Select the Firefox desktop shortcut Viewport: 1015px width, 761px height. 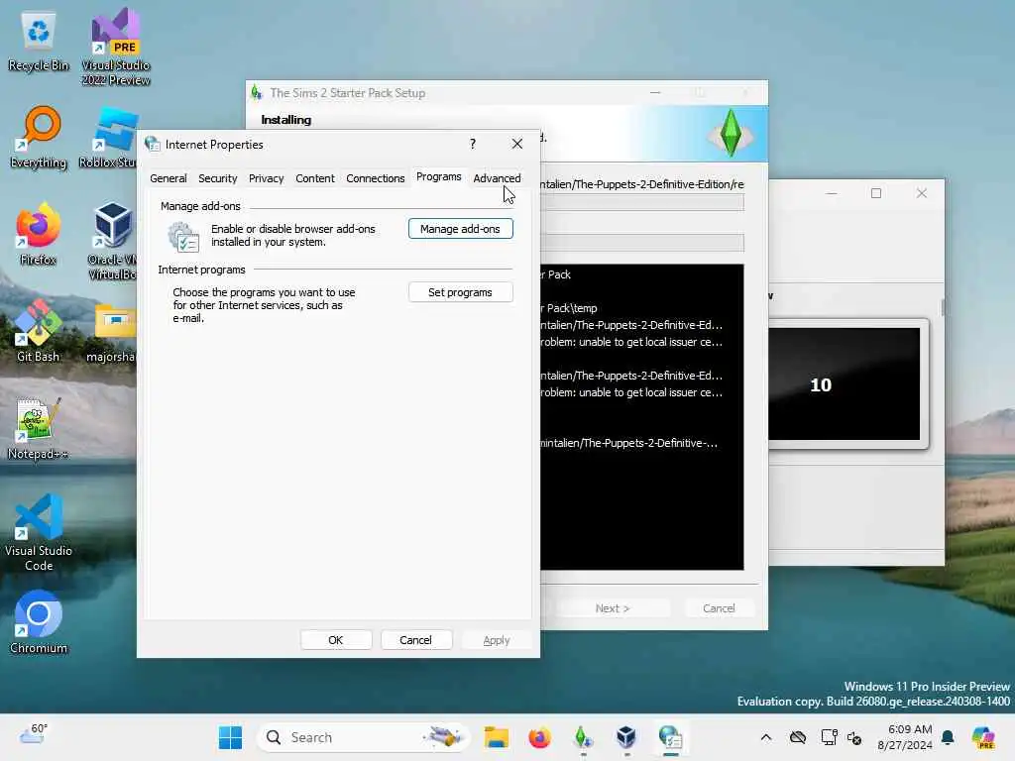39,234
